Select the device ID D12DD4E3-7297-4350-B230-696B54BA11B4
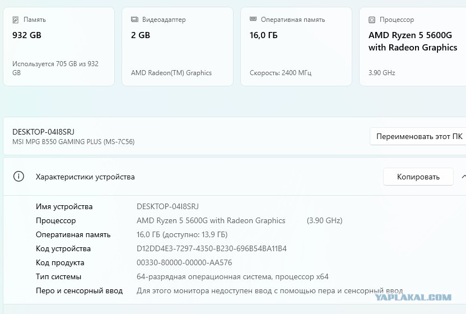This screenshot has height=314, width=466. (x=212, y=248)
